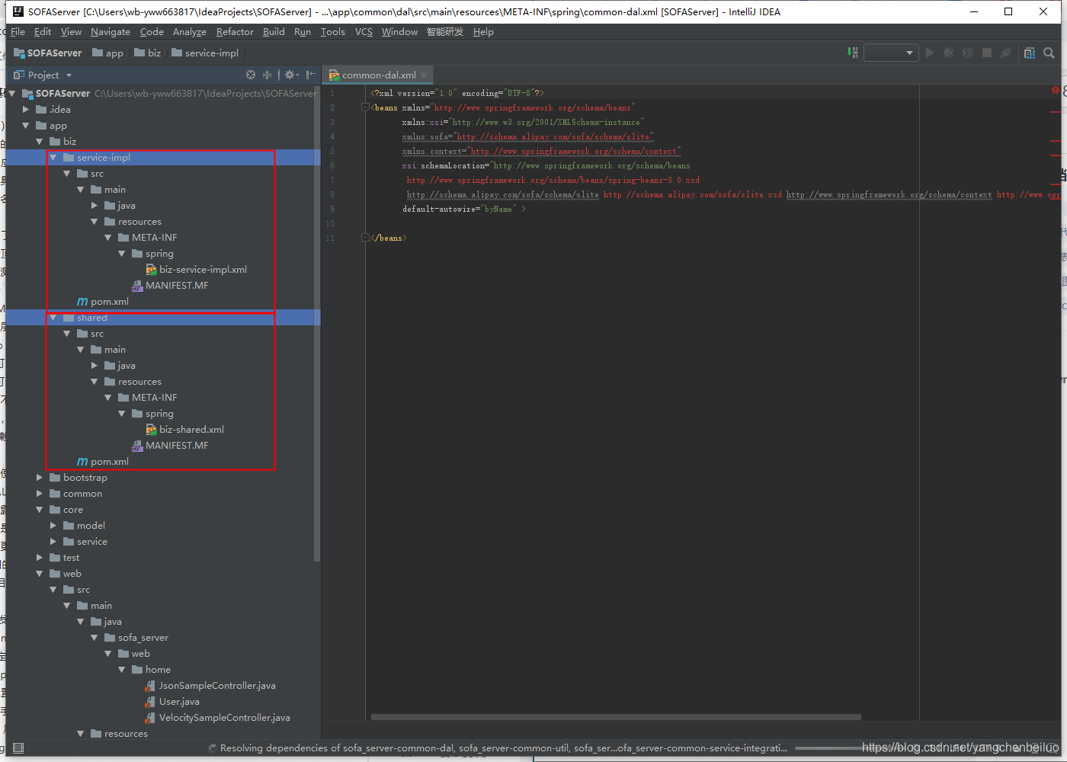Close the common-dal.xml tab
The image size is (1067, 762).
pyautogui.click(x=425, y=75)
